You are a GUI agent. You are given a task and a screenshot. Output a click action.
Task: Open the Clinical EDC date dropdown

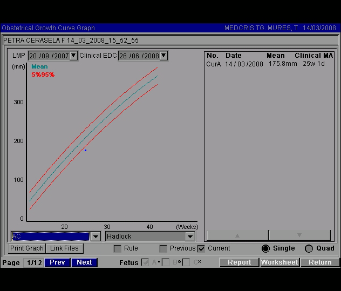(163, 56)
